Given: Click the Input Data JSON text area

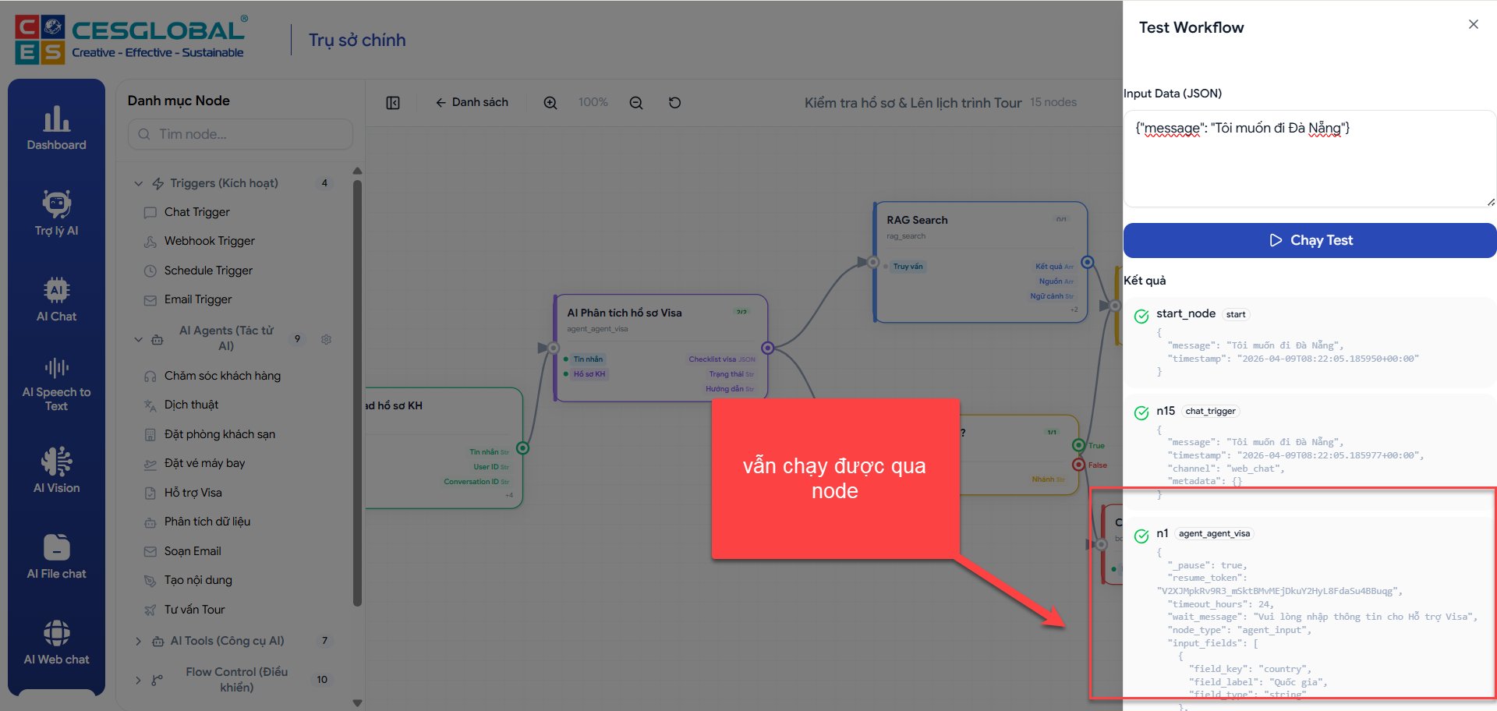Looking at the screenshot, I should (x=1308, y=160).
